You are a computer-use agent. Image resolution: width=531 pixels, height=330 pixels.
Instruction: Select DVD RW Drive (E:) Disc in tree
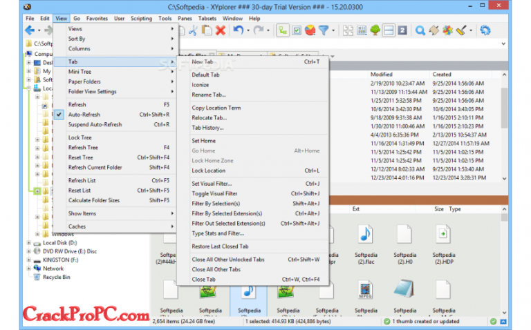click(69, 251)
